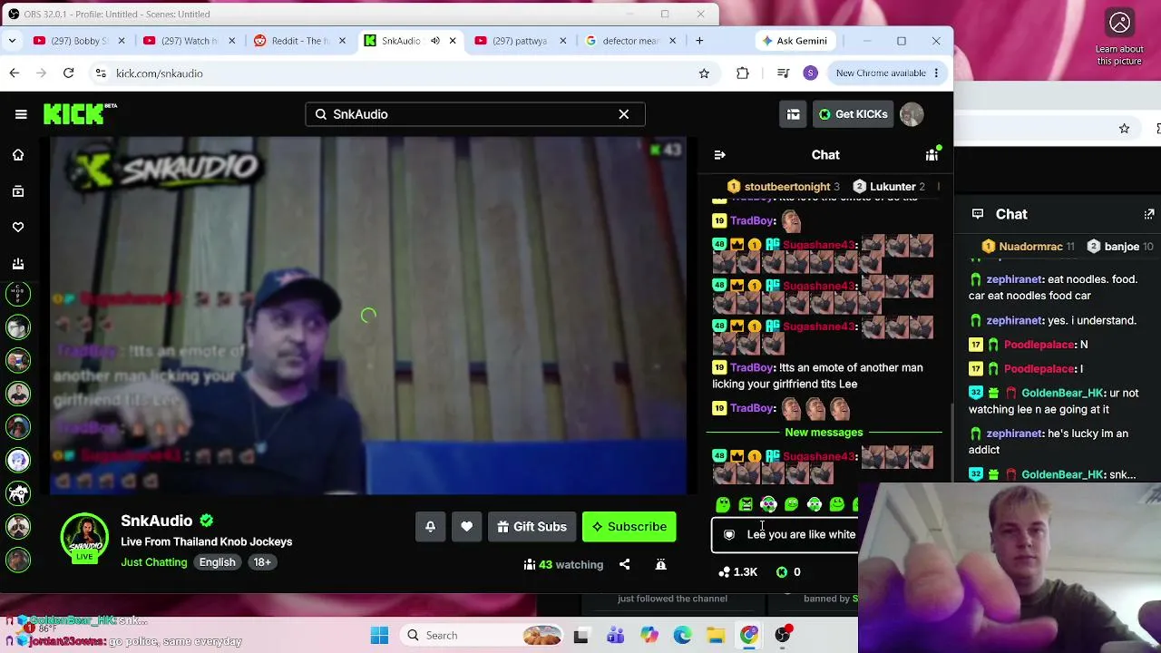
Task: Open a new Chrome tab
Action: pyautogui.click(x=699, y=41)
